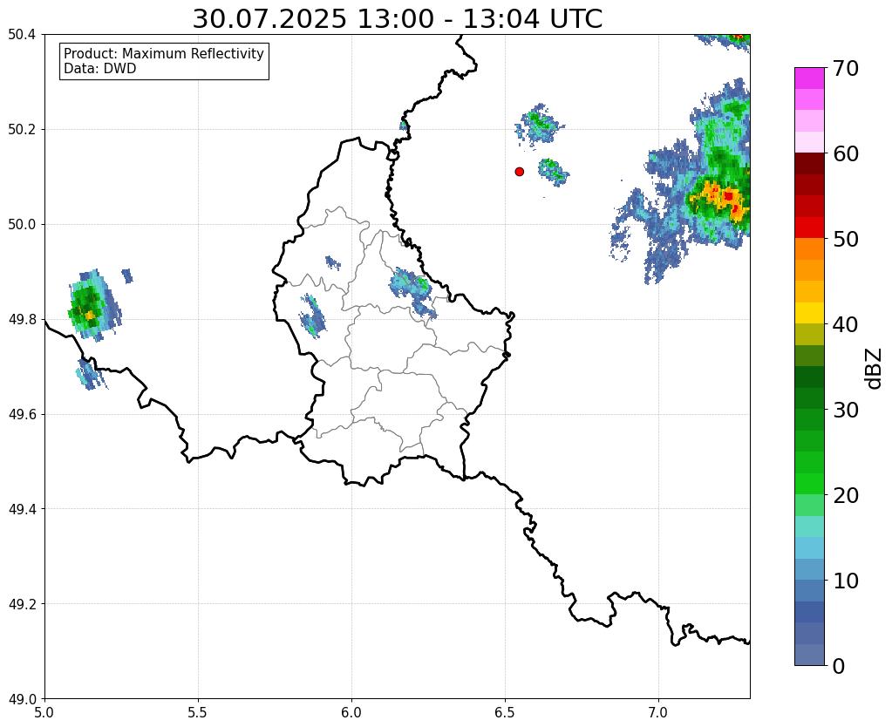Click the 'Data: DWD' label
892x727 pixels.
[100, 69]
